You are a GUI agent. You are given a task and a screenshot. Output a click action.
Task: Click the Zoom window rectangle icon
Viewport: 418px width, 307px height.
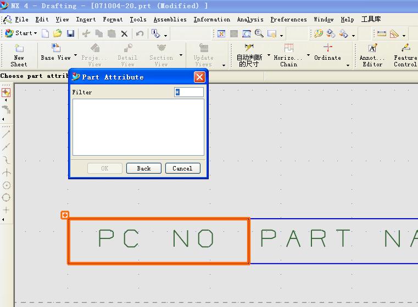point(247,34)
